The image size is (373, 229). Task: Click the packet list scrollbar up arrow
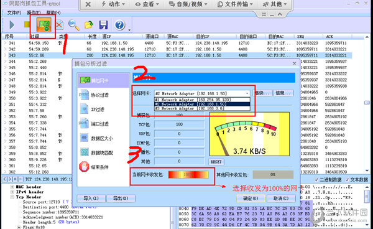[x=367, y=37]
